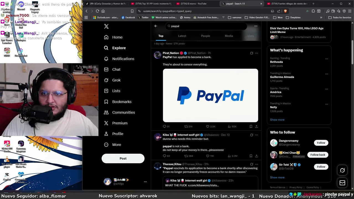Click the X logo in the sidebar
This screenshot has width=354, height=199.
pyautogui.click(x=106, y=27)
